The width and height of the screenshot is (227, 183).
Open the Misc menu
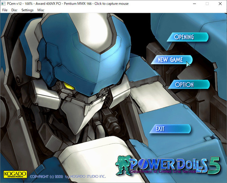[x=41, y=10]
